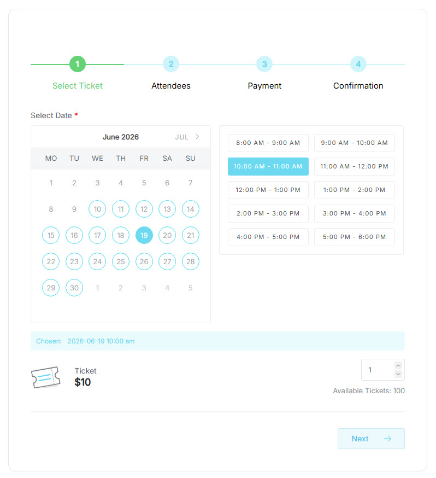Select the 4:00 PM - 5:00 PM slot

pos(268,237)
